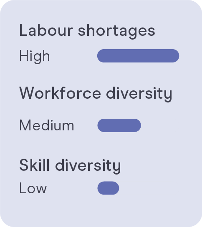This screenshot has height=227, width=202.
Task: Click the long High indicator bar
Action: point(138,56)
